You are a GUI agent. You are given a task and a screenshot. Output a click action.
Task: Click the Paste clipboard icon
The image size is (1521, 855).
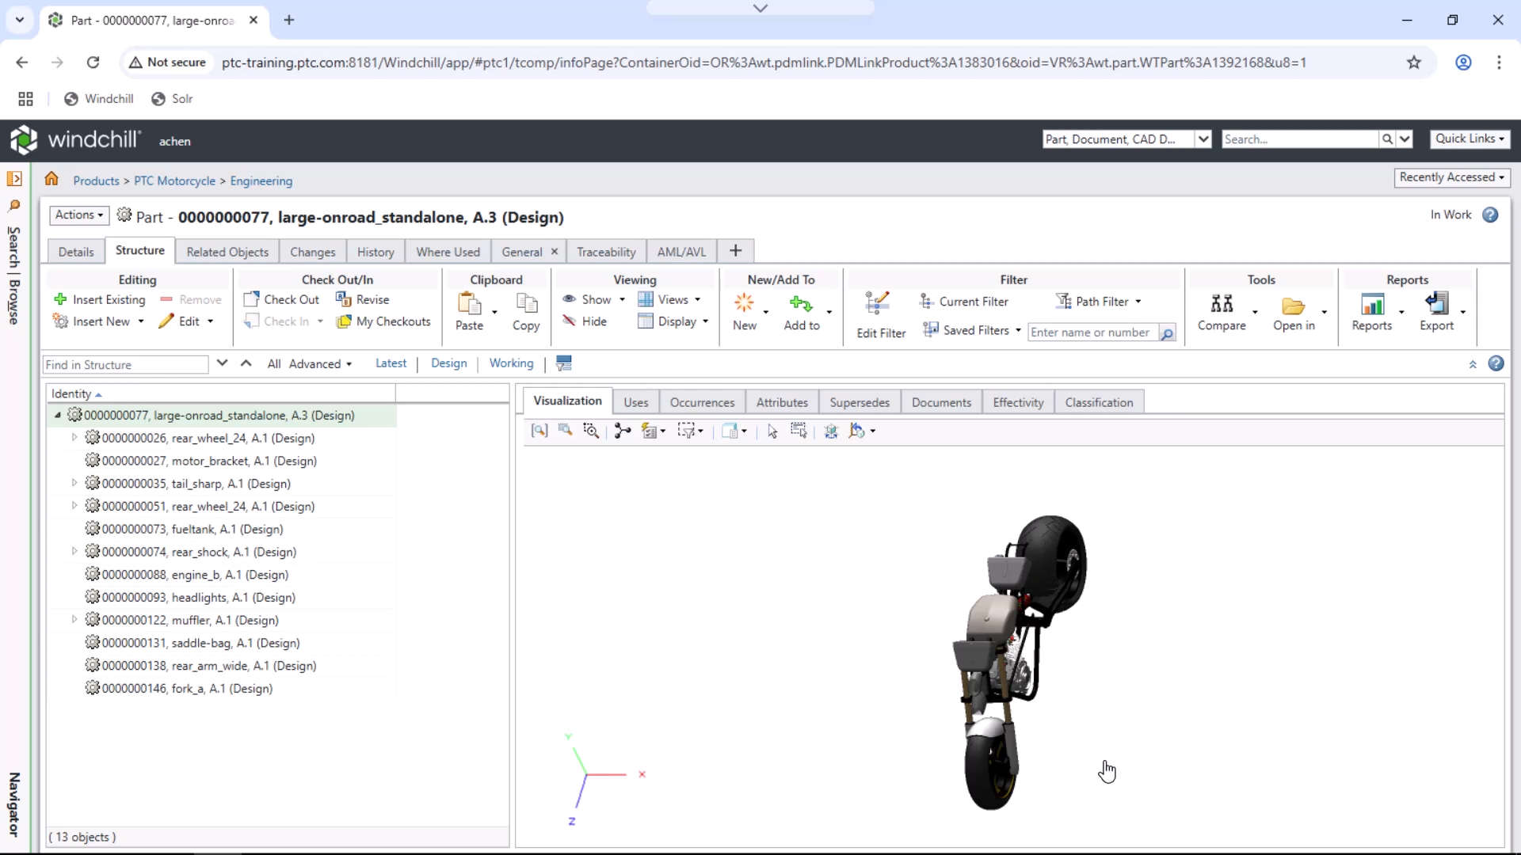click(470, 304)
